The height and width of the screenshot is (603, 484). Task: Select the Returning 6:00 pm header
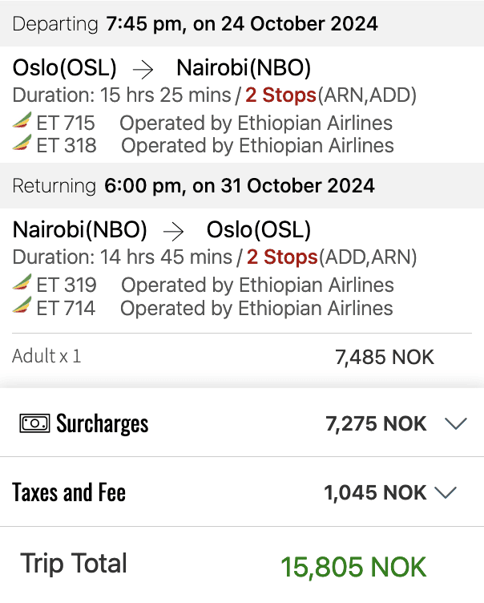[193, 186]
